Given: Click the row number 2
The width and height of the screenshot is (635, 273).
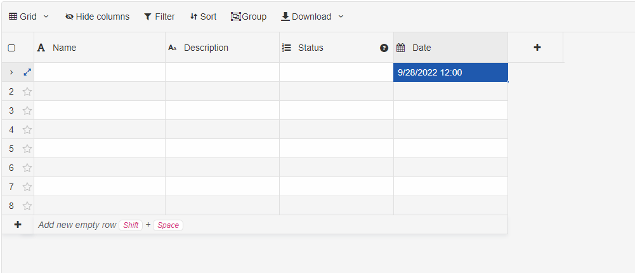Looking at the screenshot, I should [11, 91].
